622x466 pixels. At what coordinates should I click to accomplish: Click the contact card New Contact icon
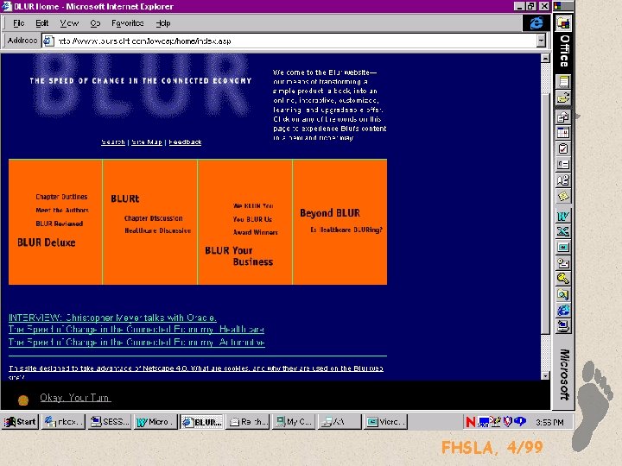pyautogui.click(x=563, y=165)
